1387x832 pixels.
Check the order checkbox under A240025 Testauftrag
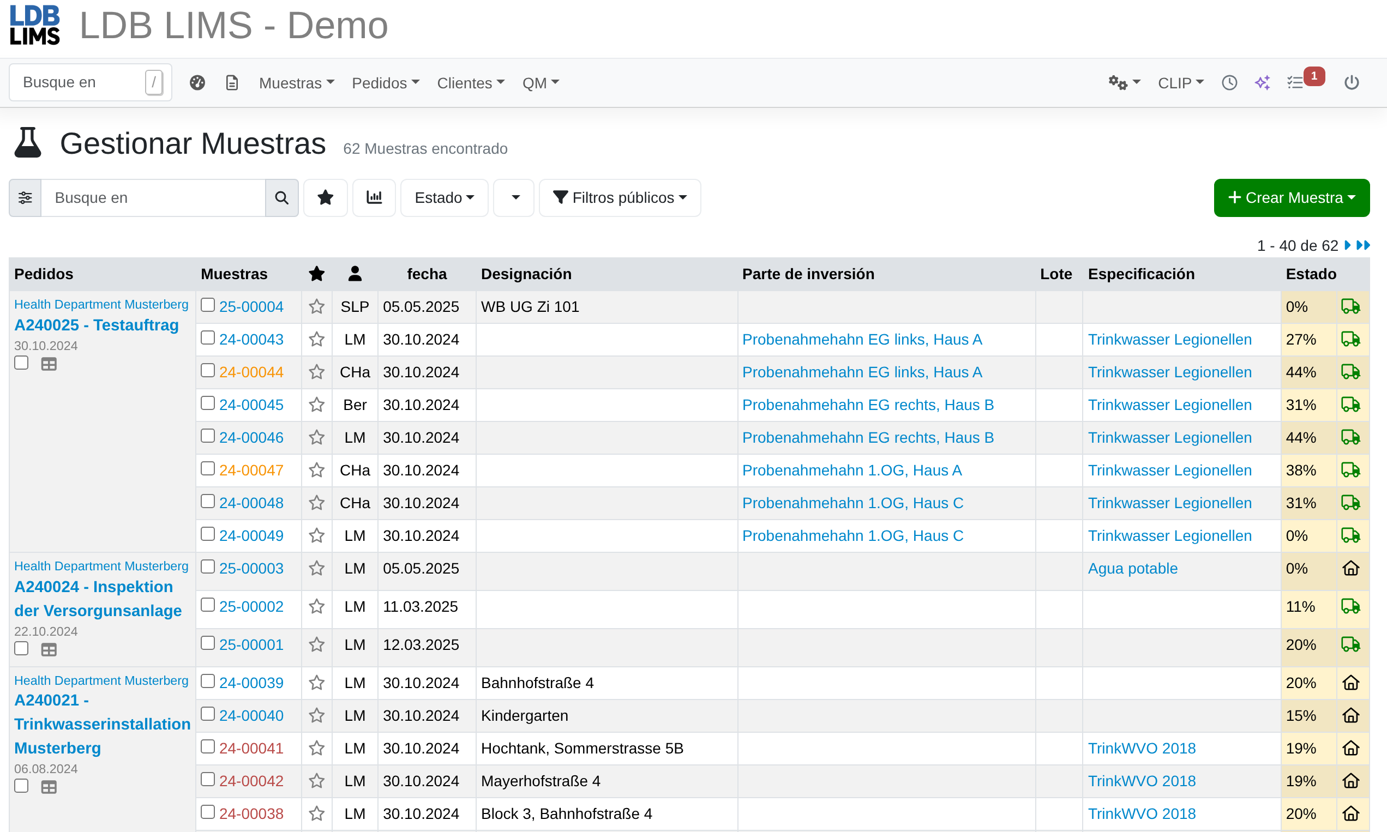click(21, 363)
